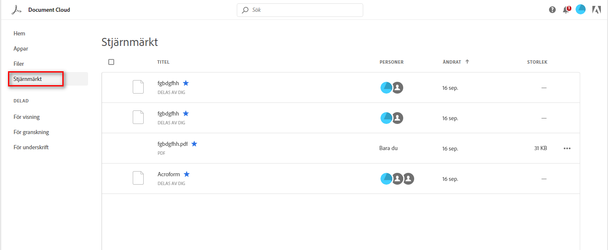Open För underskrift shared list

point(31,147)
